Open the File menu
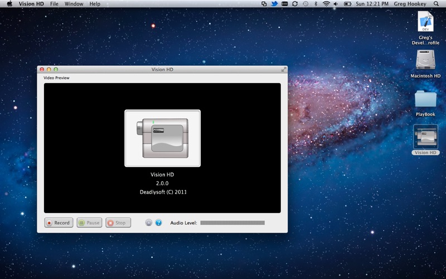The image size is (446, 279). (54, 4)
